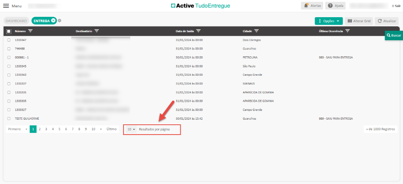Click filter icon beside Data de Saída
This screenshot has width=403, height=184.
click(x=198, y=31)
